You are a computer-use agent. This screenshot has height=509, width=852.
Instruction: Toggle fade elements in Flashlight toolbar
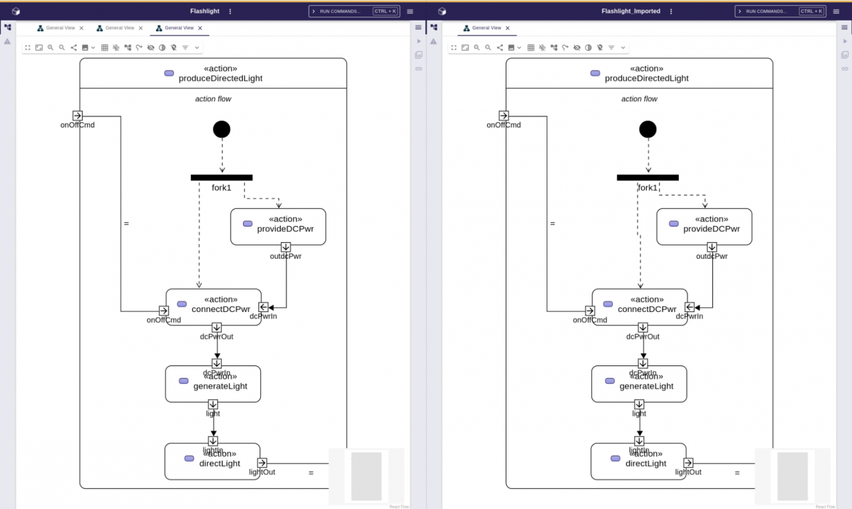coord(162,48)
